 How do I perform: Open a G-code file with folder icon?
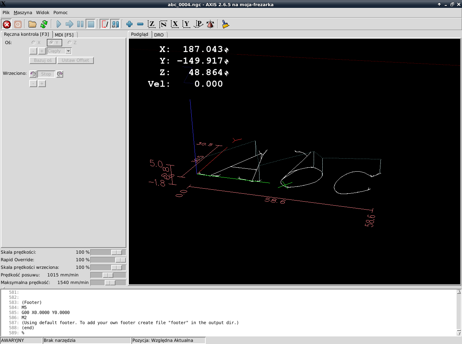32,24
